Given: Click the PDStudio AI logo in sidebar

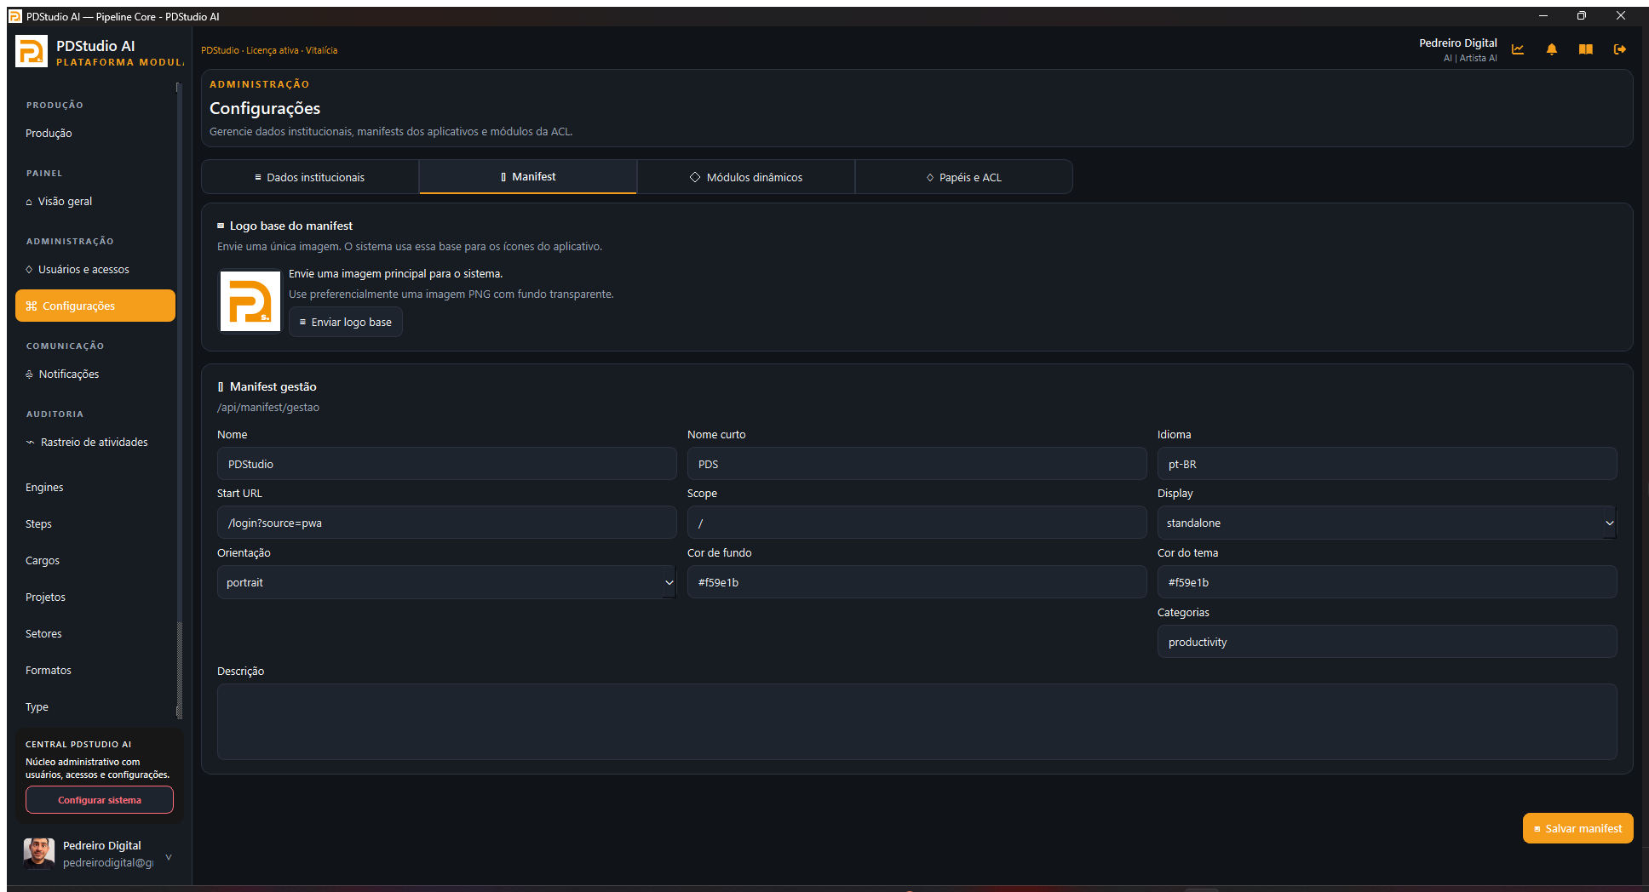Looking at the screenshot, I should tap(32, 51).
